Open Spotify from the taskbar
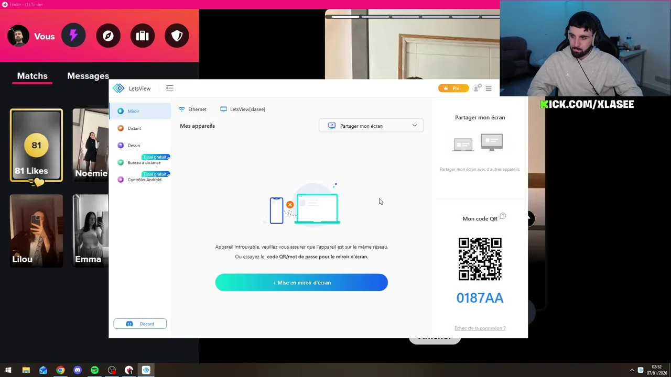671x377 pixels. (94, 370)
